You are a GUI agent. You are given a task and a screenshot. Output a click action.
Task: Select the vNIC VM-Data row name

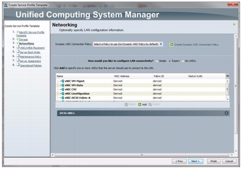click(74, 85)
